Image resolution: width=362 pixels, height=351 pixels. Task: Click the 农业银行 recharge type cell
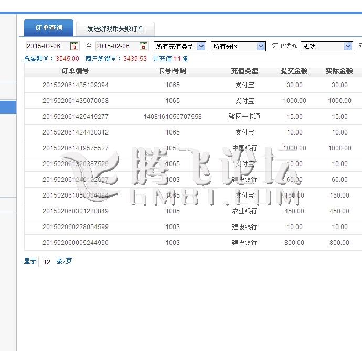[244, 211]
